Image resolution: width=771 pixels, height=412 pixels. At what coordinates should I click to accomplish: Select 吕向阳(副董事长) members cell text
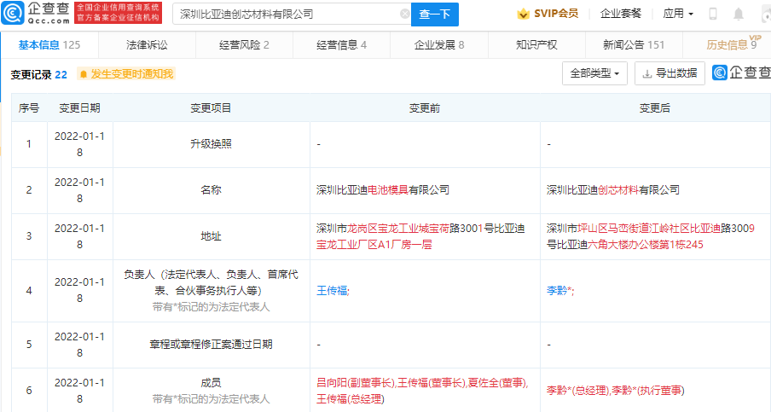422,391
